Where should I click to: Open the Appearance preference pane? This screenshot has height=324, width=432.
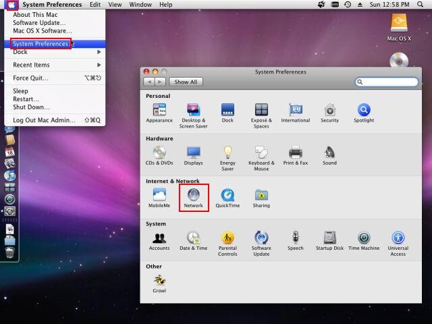159,113
